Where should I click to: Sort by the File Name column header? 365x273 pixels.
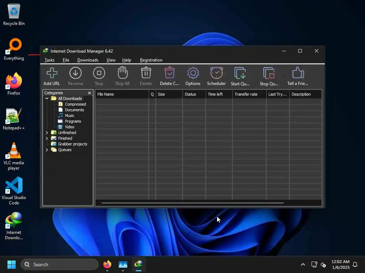(122, 94)
